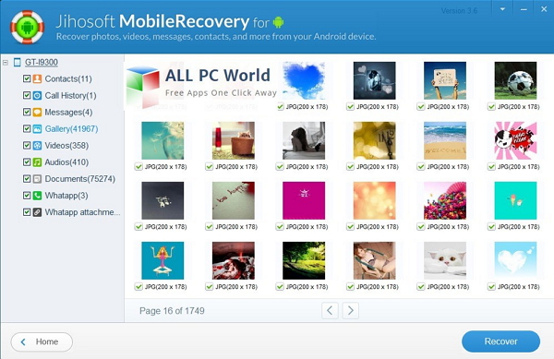The width and height of the screenshot is (554, 359).
Task: Click the Version 3.6 label
Action: [459, 10]
